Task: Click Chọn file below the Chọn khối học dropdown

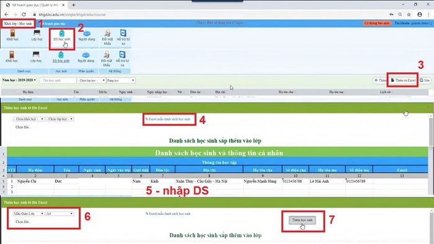Action: pos(23,128)
